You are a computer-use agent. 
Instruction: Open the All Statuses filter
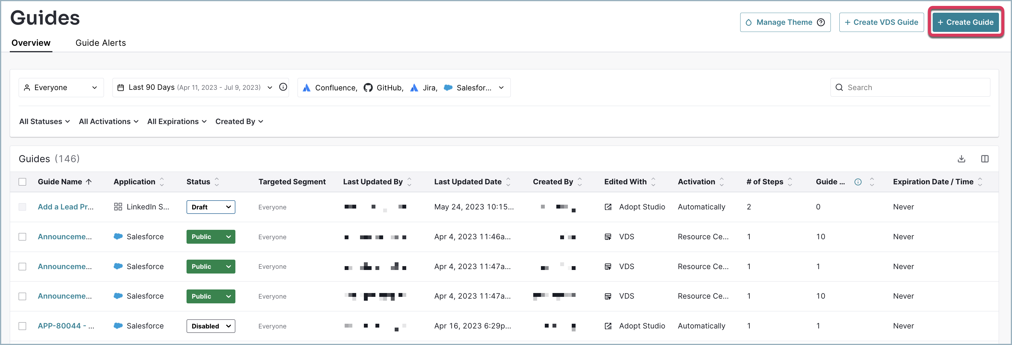click(44, 121)
